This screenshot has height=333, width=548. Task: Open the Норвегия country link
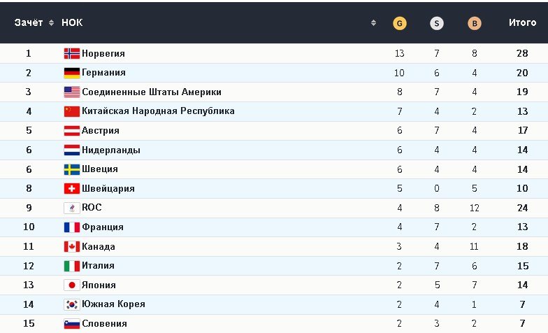103,53
